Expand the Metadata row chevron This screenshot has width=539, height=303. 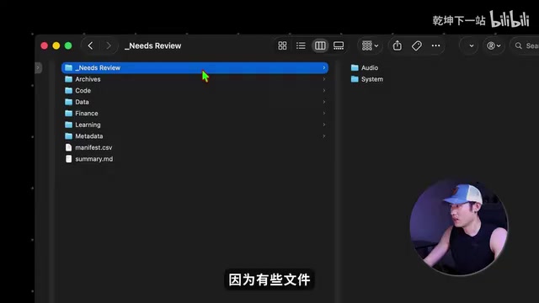323,136
